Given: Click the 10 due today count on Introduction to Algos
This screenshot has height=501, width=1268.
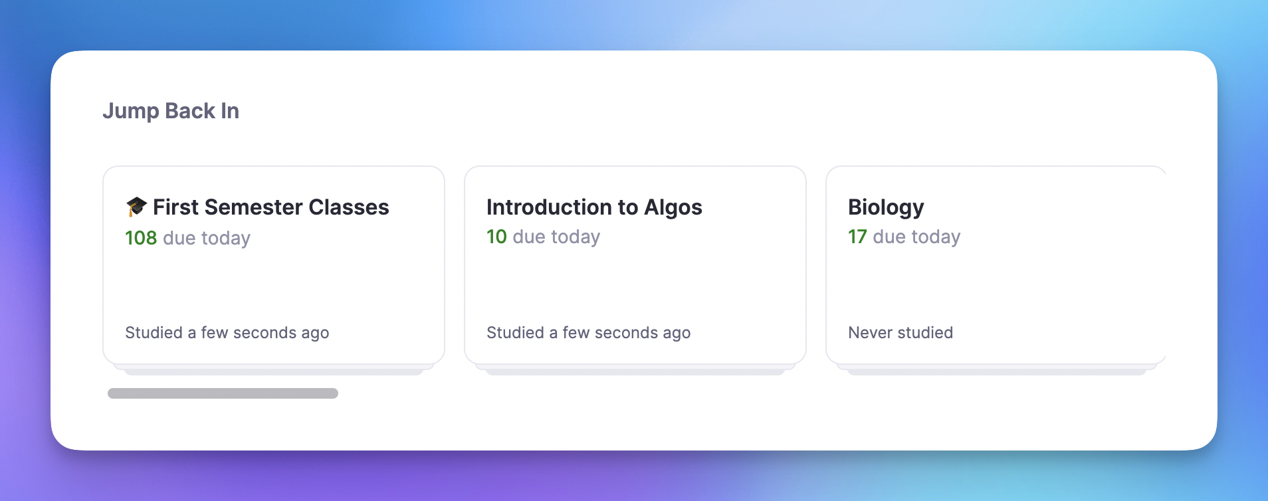Looking at the screenshot, I should click(495, 237).
